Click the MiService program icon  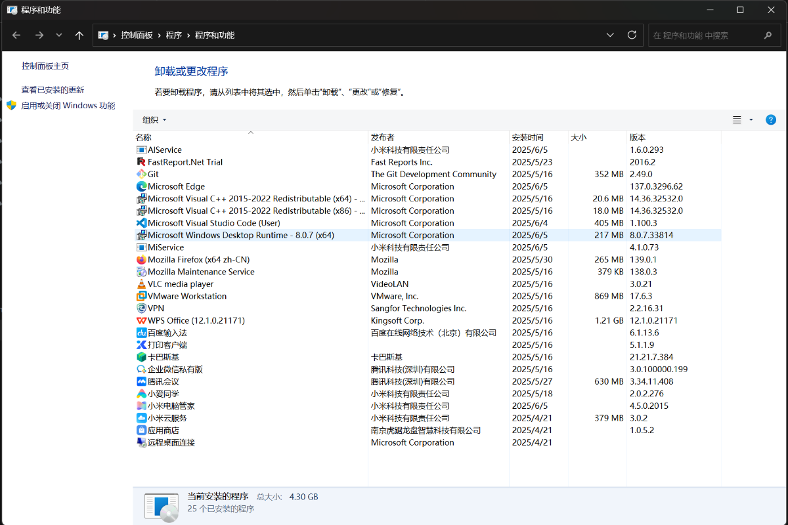[141, 247]
